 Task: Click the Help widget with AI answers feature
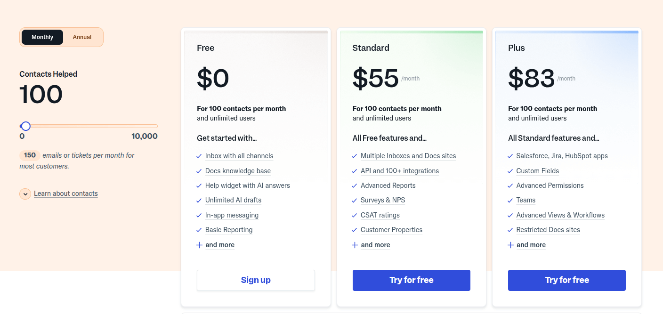[x=247, y=185]
